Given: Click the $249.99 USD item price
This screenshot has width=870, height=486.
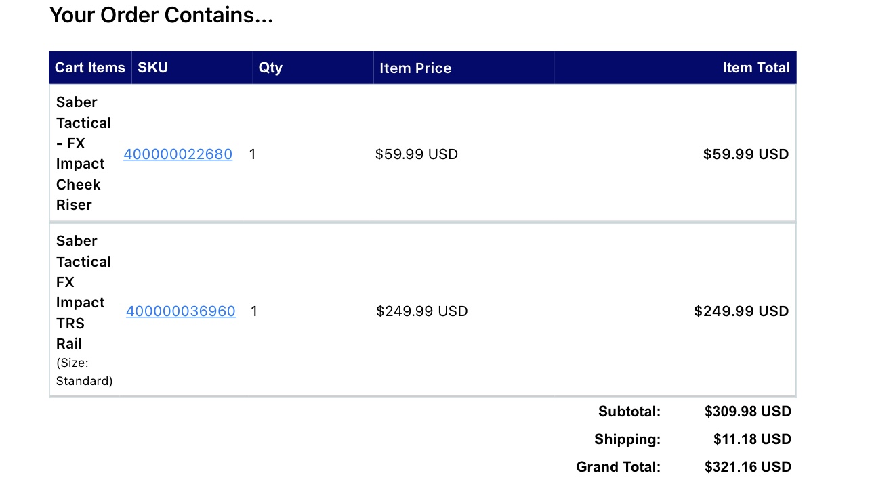Looking at the screenshot, I should pyautogui.click(x=422, y=311).
